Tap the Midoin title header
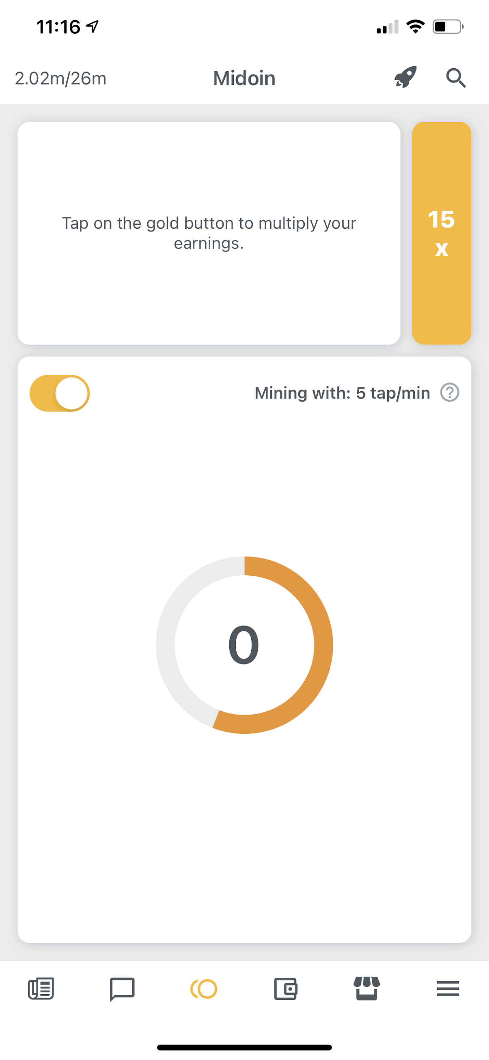The image size is (489, 1060). (244, 78)
